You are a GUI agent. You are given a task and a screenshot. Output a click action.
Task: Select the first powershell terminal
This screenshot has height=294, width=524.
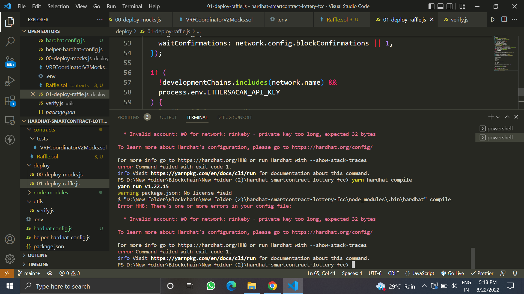[499, 128]
